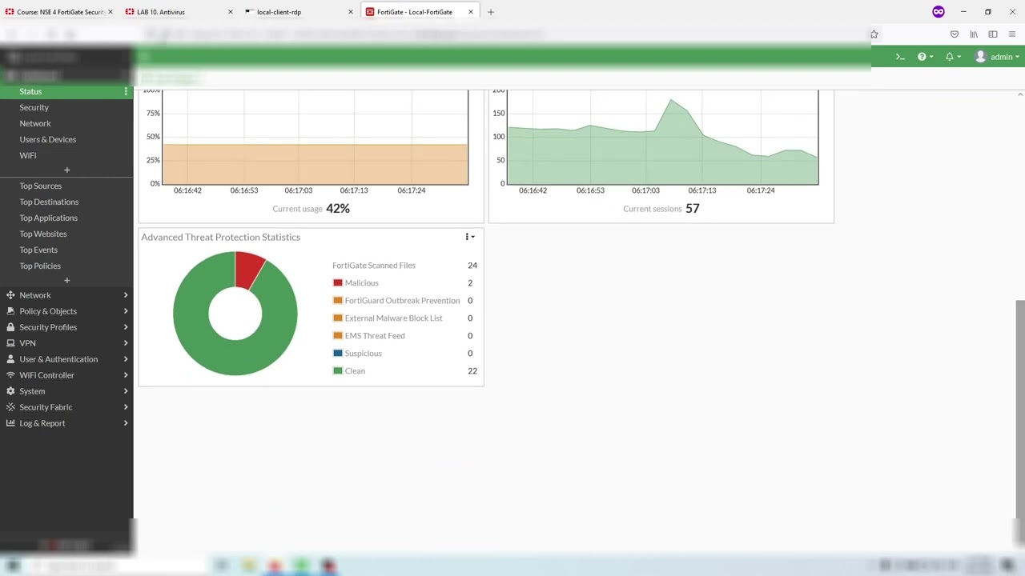1025x576 pixels.
Task: Switch to Course: NSE 4 FortiGate Security tab
Action: (60, 12)
